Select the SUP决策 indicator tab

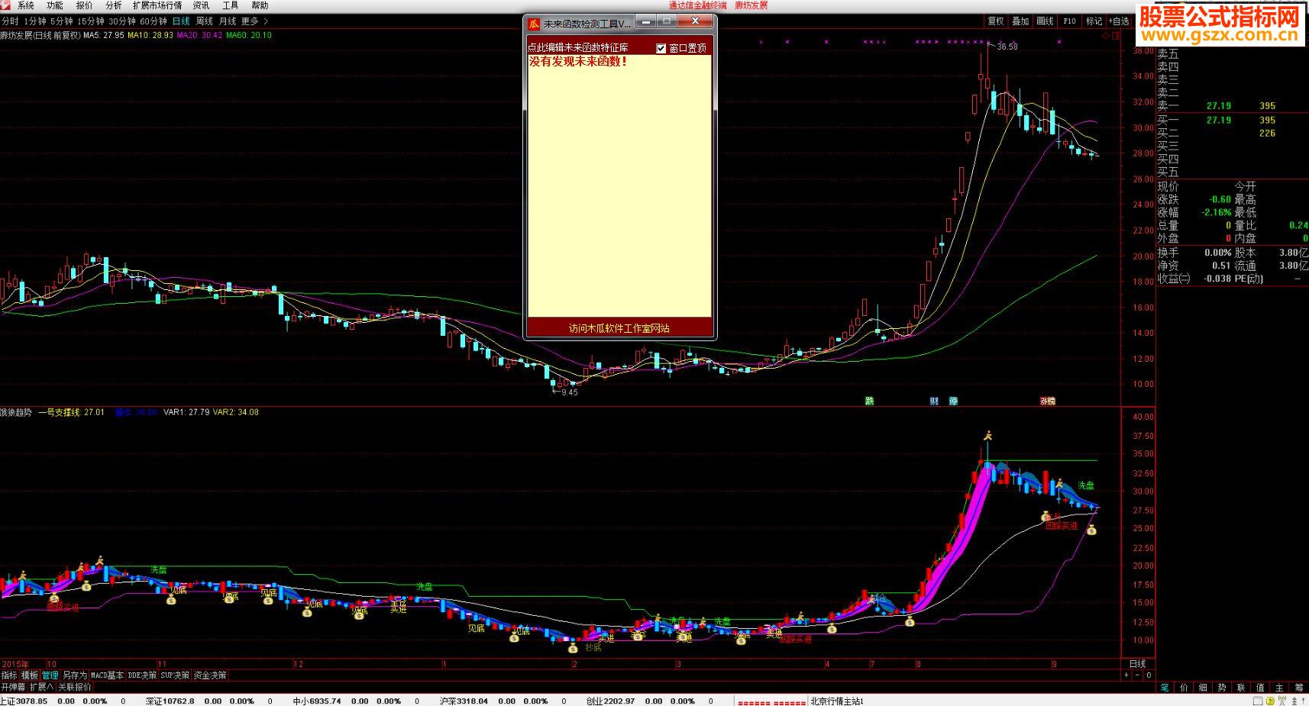[x=175, y=675]
